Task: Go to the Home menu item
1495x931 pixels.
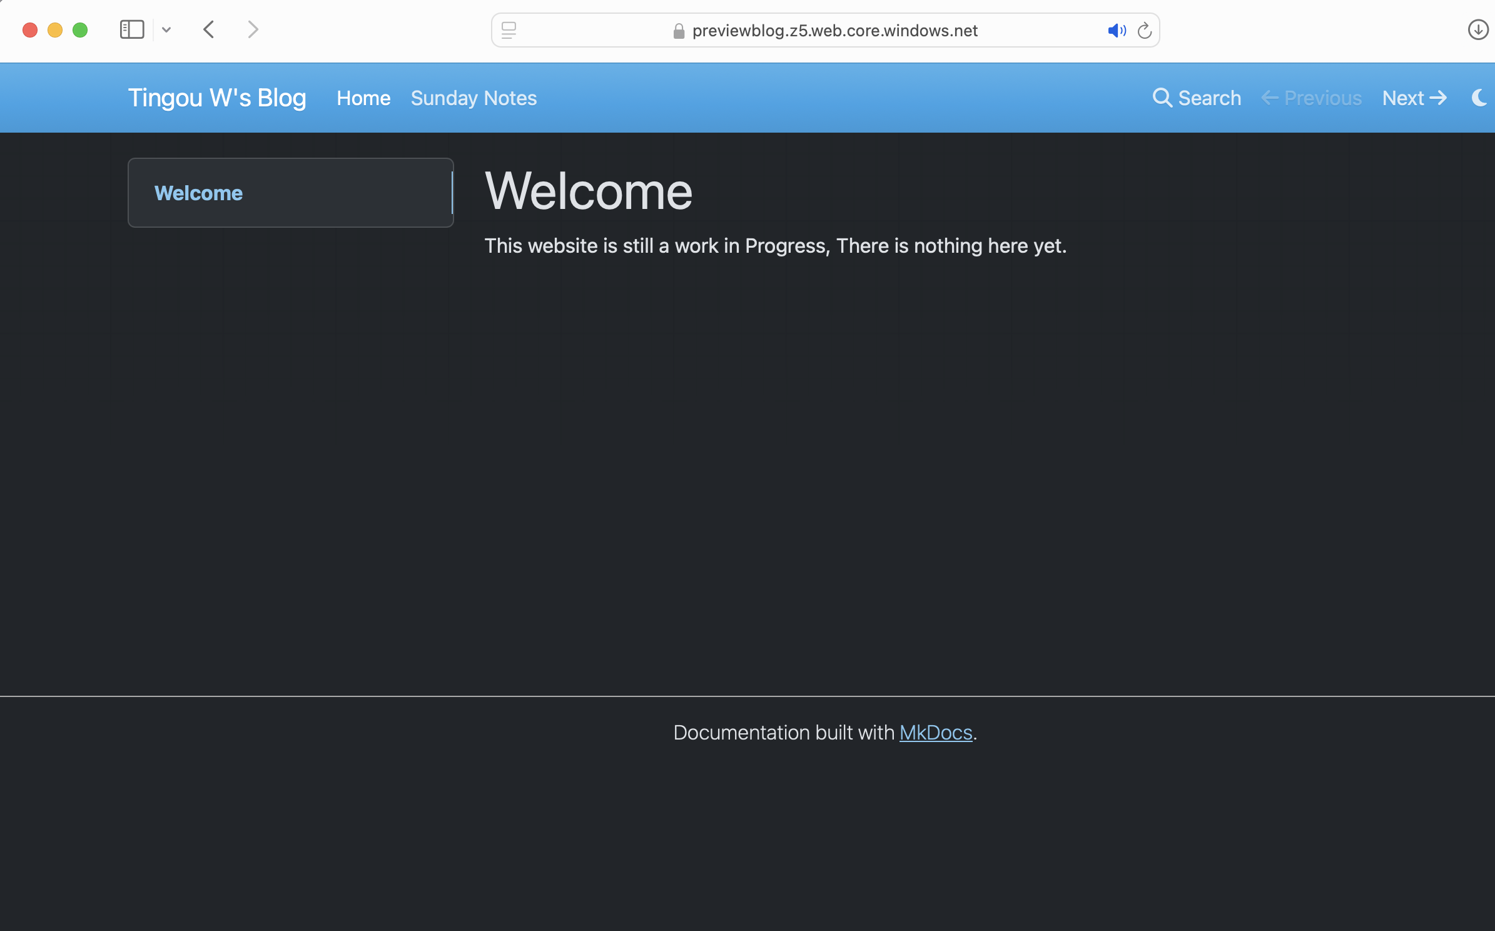Action: point(363,98)
